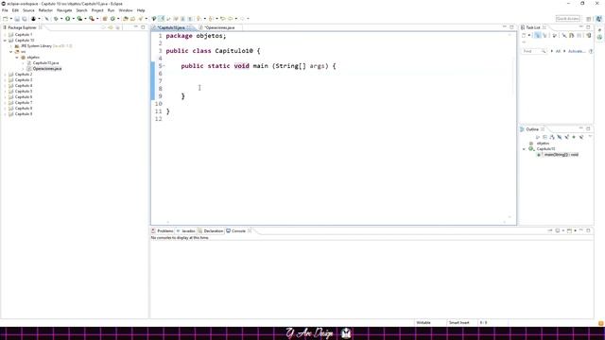Click the All filter in Task List

[558, 51]
